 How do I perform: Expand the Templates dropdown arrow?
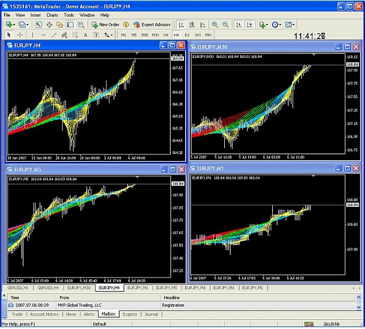coord(293,25)
